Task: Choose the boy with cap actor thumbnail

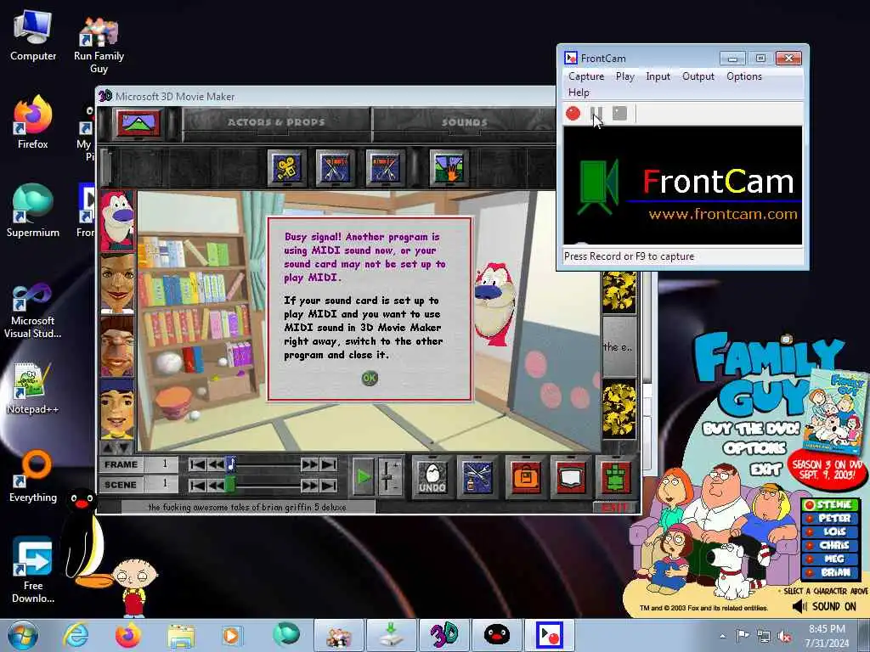Action: (117, 409)
